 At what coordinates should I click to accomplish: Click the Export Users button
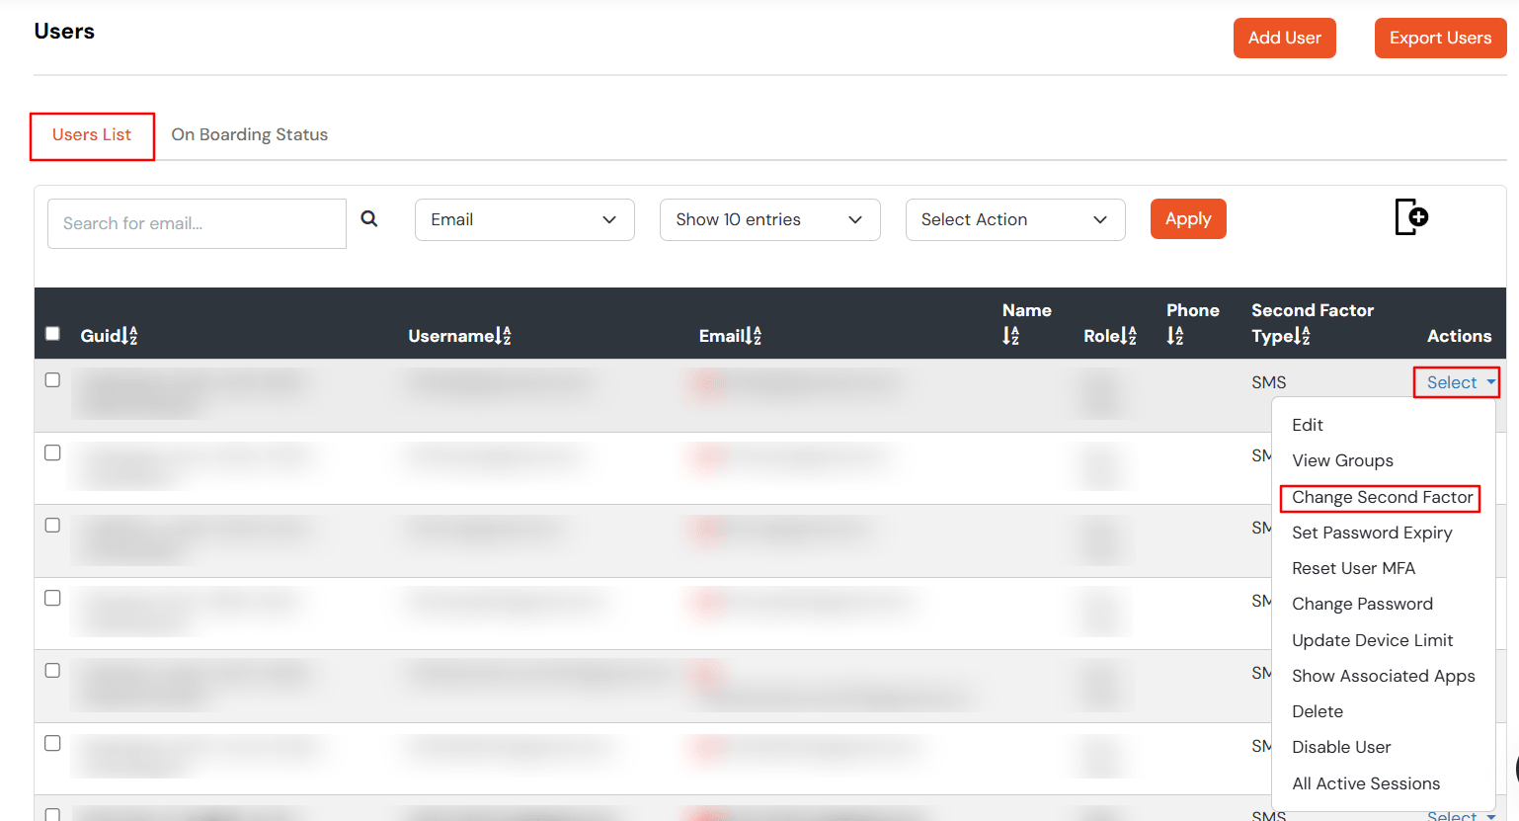click(x=1440, y=38)
